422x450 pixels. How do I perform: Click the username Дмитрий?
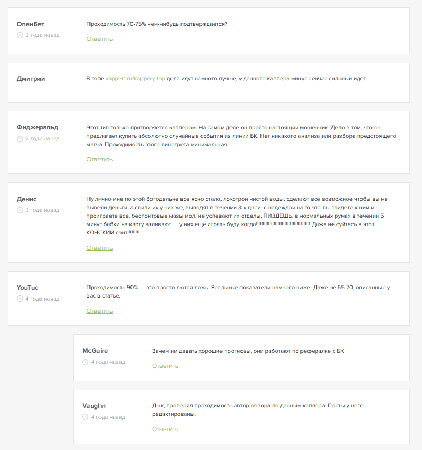(31, 79)
